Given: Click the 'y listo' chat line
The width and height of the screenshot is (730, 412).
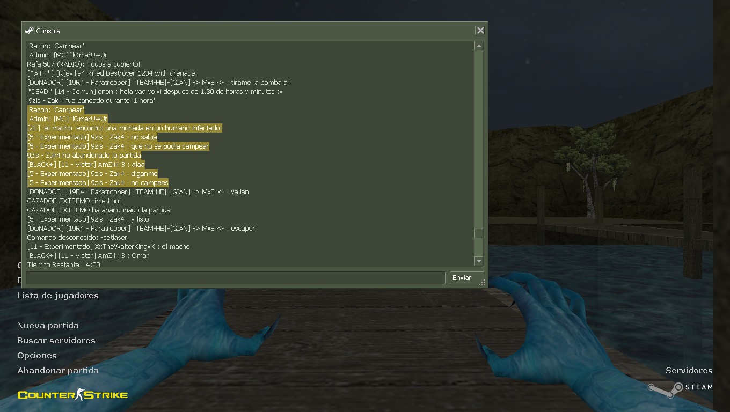Looking at the screenshot, I should pyautogui.click(x=88, y=219).
